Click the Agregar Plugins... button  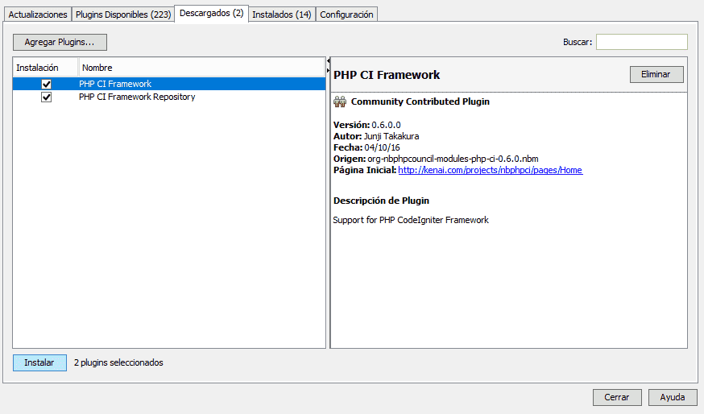pos(60,42)
